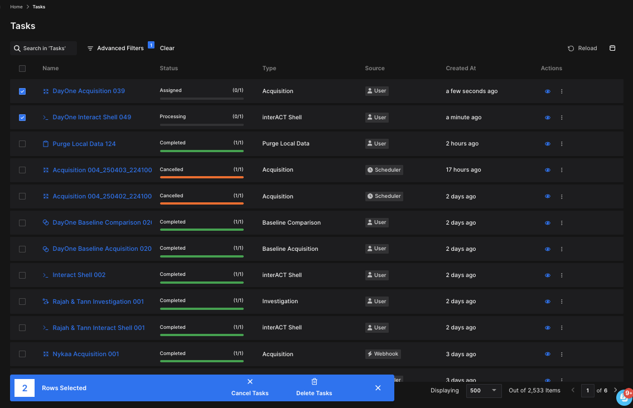Navigate to Home in breadcrumb
This screenshot has height=408, width=633.
pos(16,7)
